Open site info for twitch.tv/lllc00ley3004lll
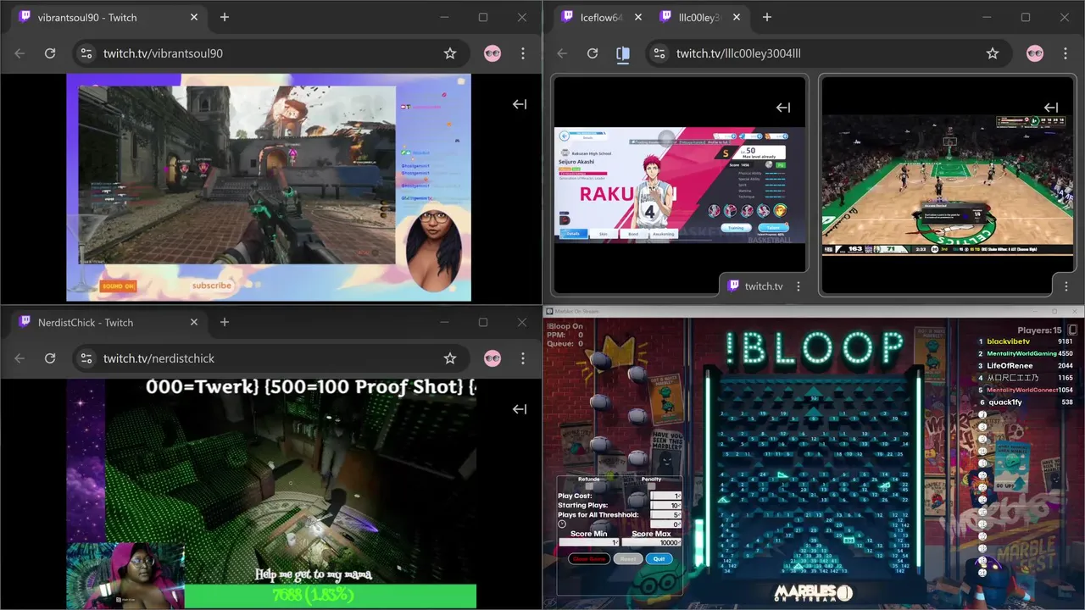The image size is (1085, 610). click(659, 53)
